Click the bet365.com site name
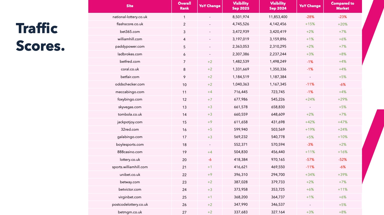This screenshot has width=384, height=215. [x=130, y=32]
